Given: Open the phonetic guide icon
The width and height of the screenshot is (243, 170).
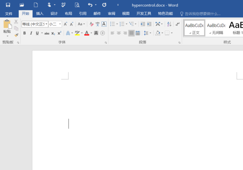Looking at the screenshot, I should (x=98, y=24).
